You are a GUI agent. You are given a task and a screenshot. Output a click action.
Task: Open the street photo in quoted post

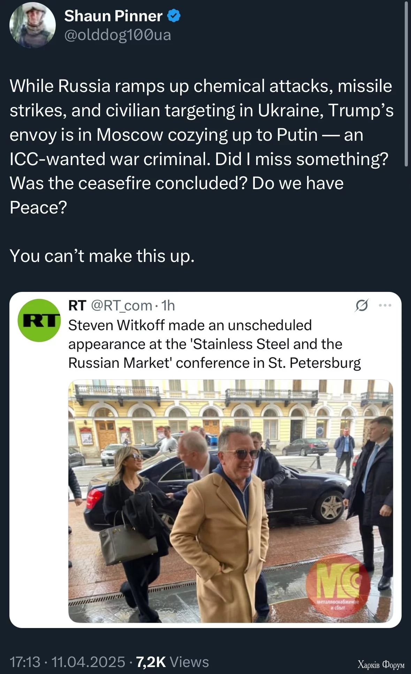230,501
